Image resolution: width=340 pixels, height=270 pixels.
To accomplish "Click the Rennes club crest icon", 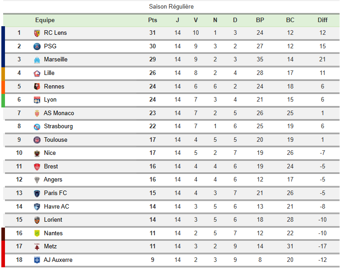I will point(37,86).
